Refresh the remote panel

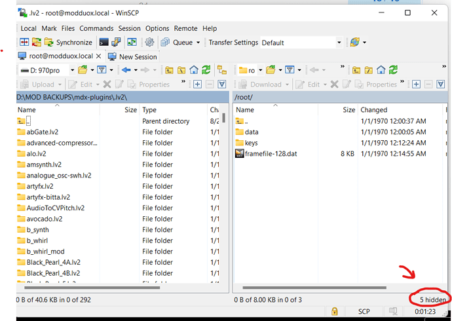(x=393, y=69)
